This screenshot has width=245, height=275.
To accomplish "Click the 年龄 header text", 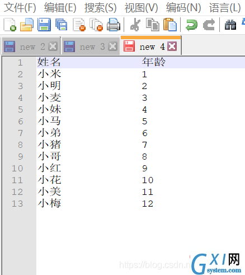I will pos(154,62).
